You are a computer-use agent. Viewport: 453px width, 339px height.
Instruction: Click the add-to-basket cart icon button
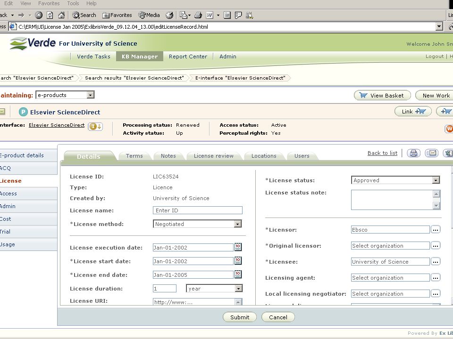[445, 111]
